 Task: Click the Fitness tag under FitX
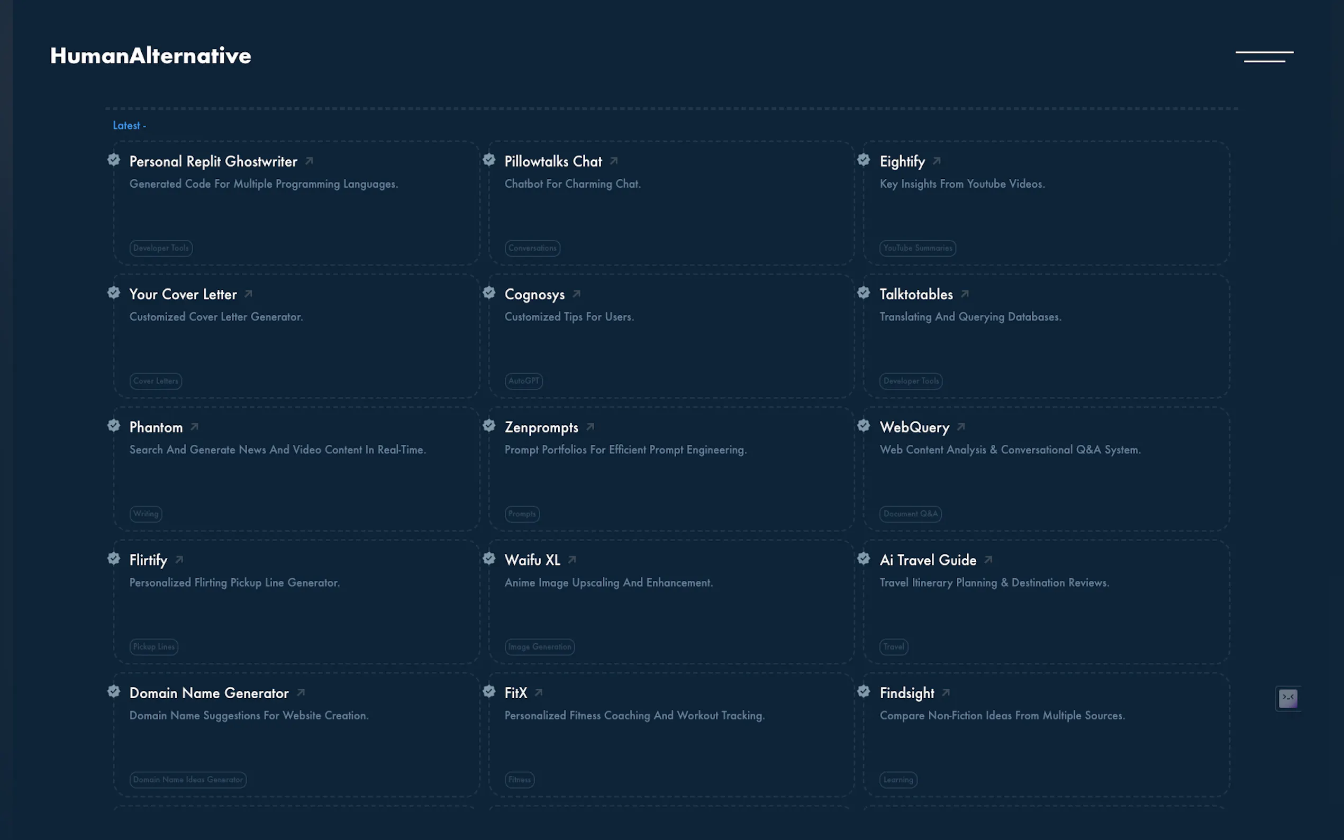click(x=519, y=780)
